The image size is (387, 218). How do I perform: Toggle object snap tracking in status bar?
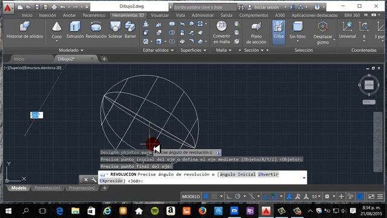pos(266,196)
